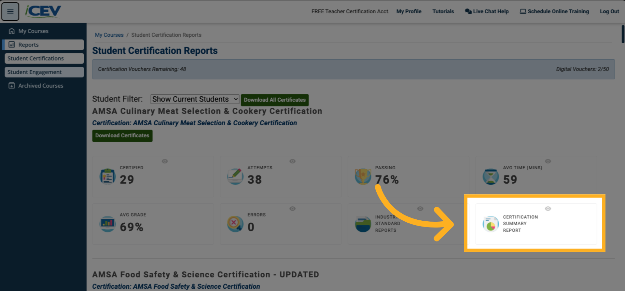This screenshot has width=625, height=291.
Task: Click the Archived Courses download icon
Action: coord(12,86)
